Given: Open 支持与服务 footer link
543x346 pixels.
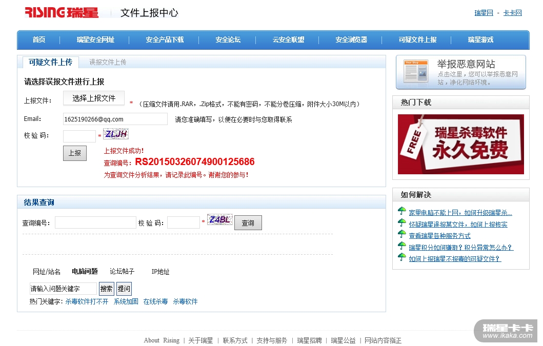Looking at the screenshot, I should [x=272, y=340].
